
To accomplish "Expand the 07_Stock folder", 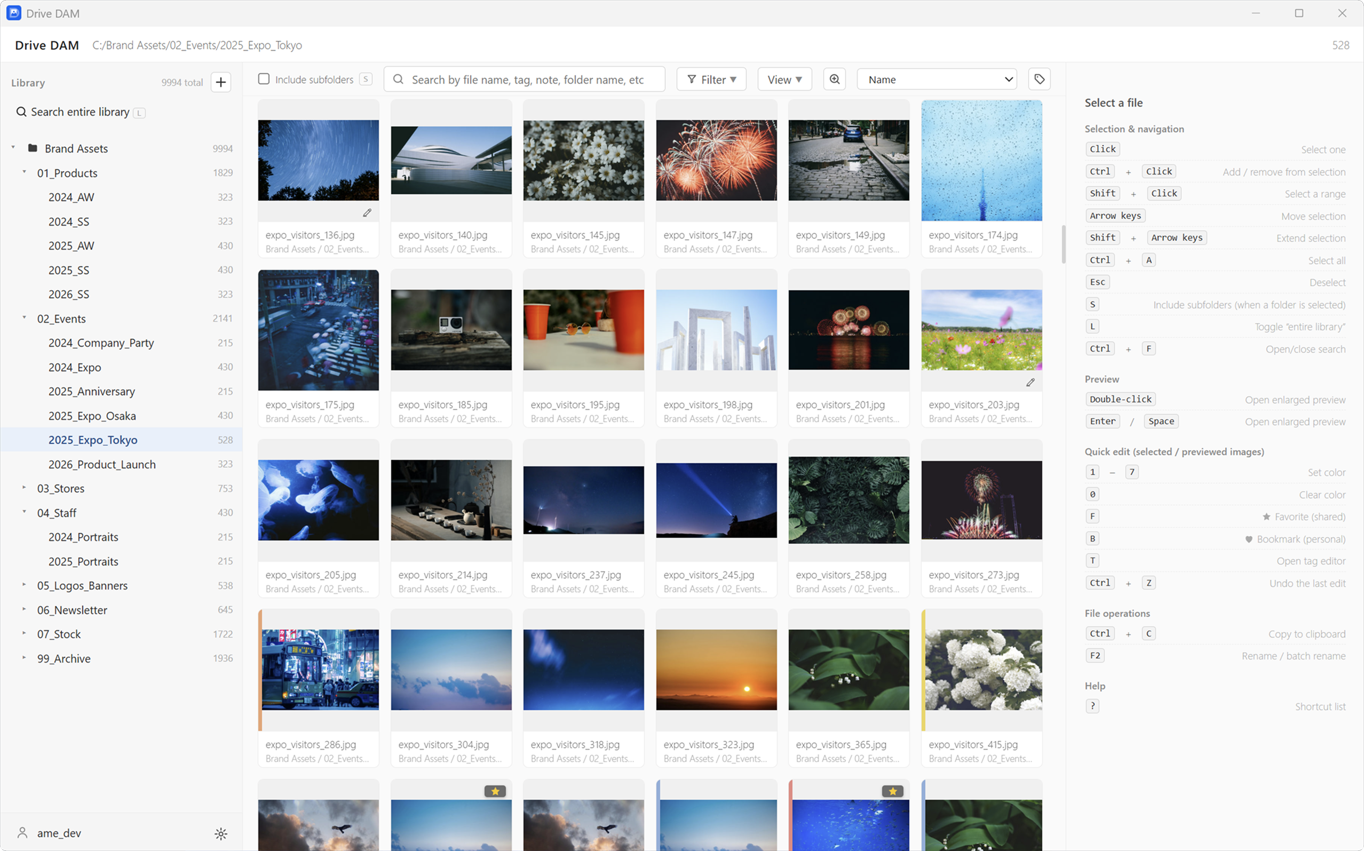I will point(24,634).
